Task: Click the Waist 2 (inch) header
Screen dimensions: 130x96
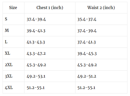Action: (101, 8)
